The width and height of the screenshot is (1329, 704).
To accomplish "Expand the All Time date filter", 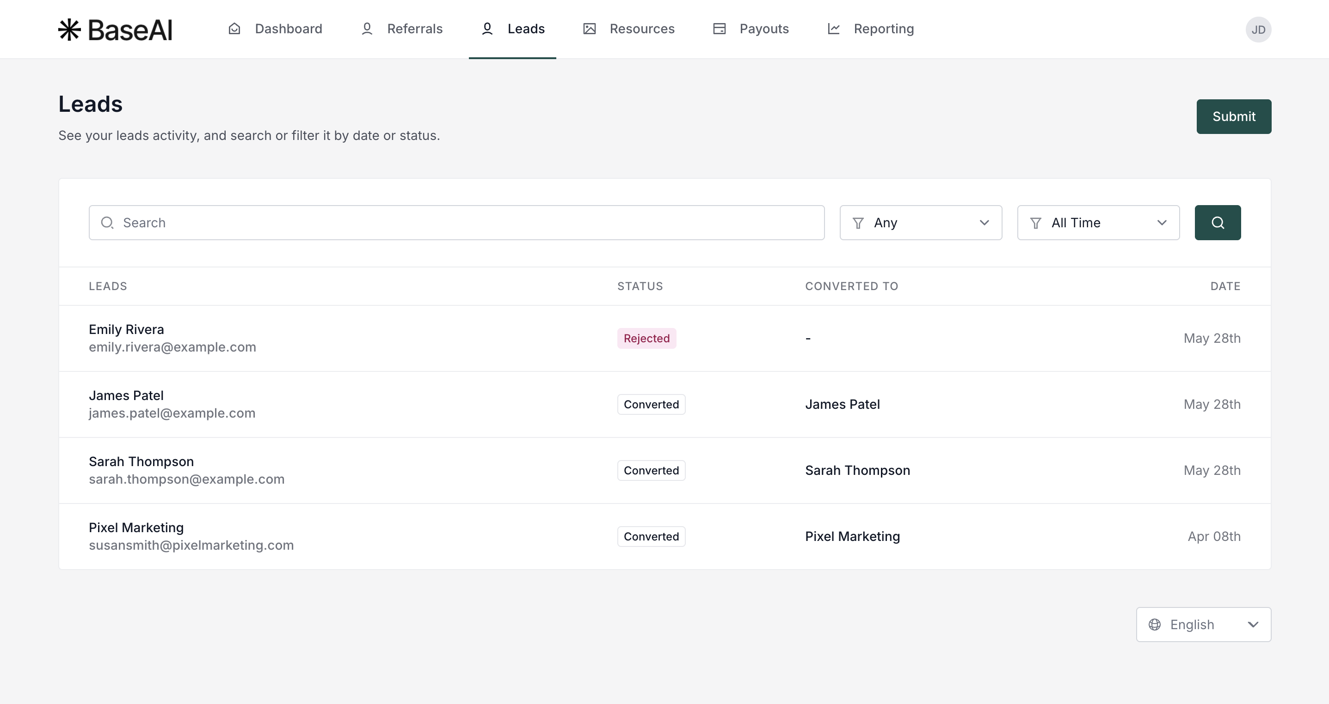I will [1098, 223].
